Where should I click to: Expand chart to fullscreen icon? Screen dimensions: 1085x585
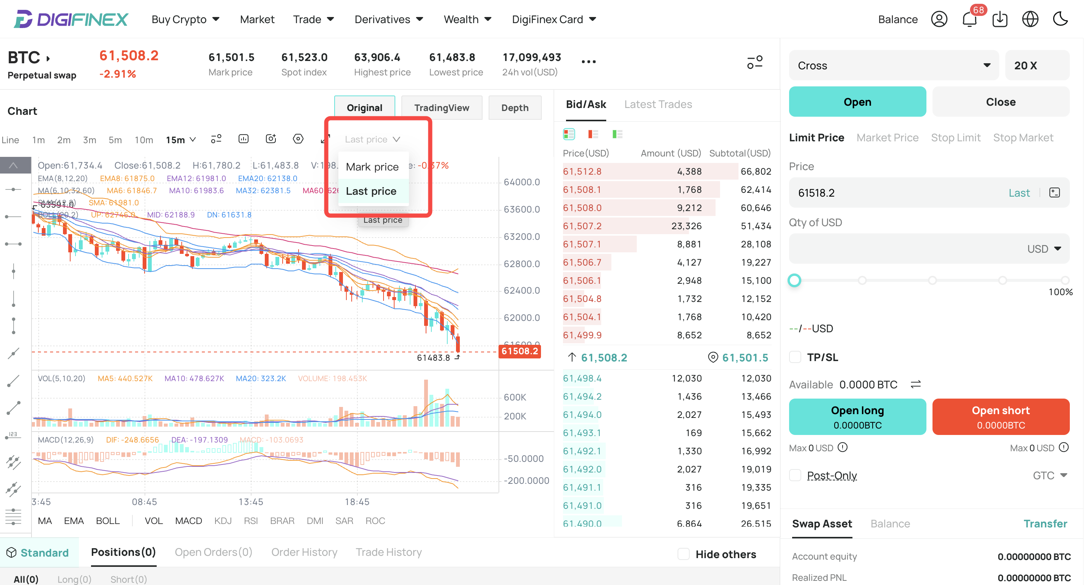(325, 139)
